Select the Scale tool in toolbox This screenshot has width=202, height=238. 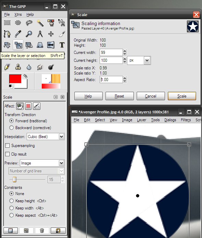coord(18,45)
